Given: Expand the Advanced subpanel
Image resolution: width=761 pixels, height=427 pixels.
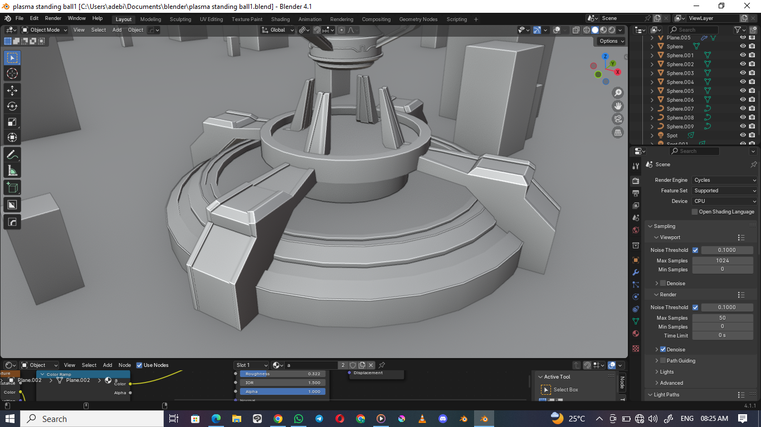Looking at the screenshot, I should [671, 383].
